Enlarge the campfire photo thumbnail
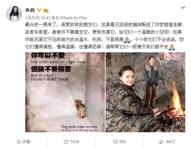Screen dimensions: 191x147 point(145,92)
